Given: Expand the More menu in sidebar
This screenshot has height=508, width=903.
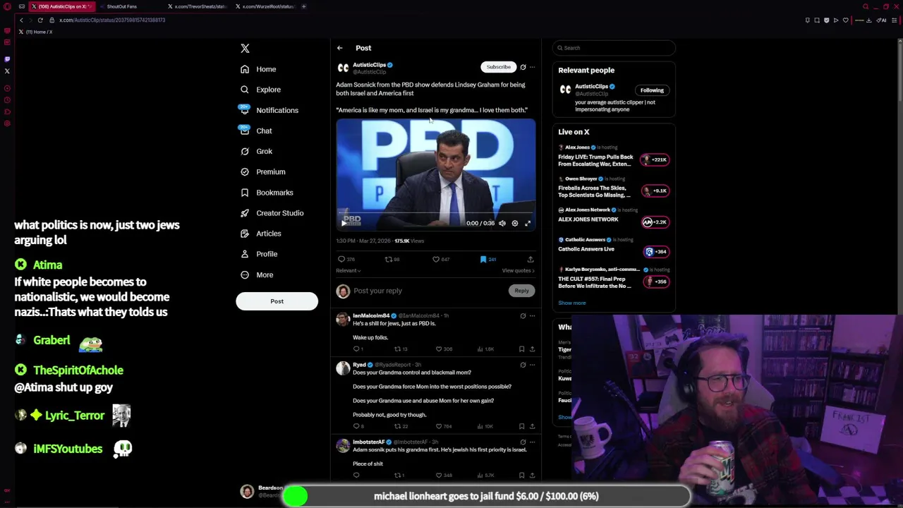Looking at the screenshot, I should (x=256, y=274).
